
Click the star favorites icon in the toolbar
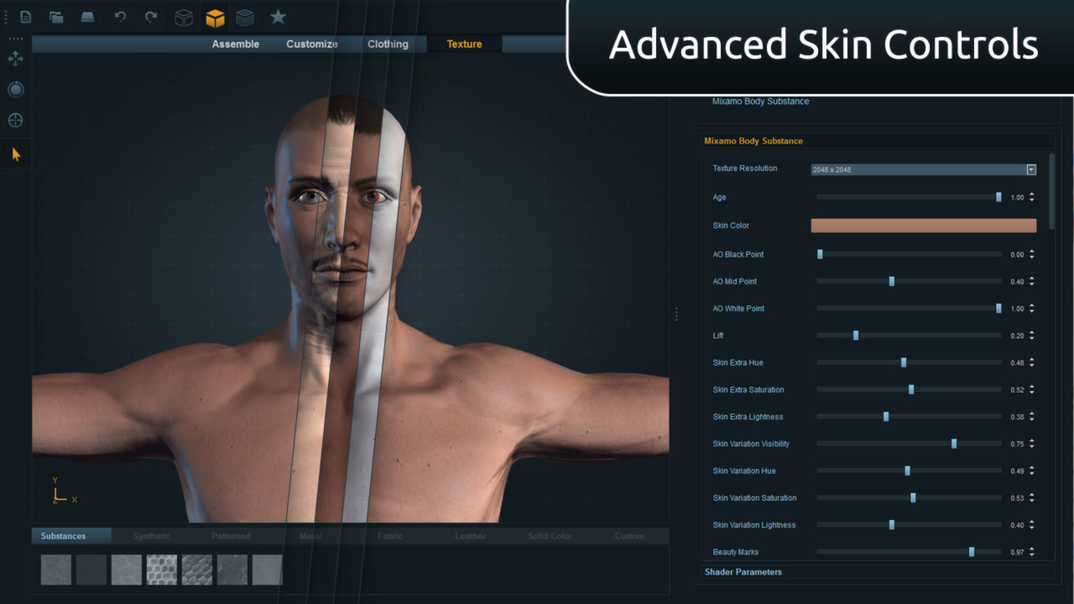(x=277, y=17)
